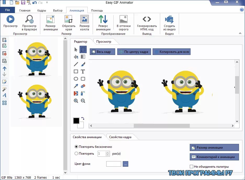Screen dimensions: 245x180
Task: Switch to the Просмотр editor tab
Action: coord(104,42)
